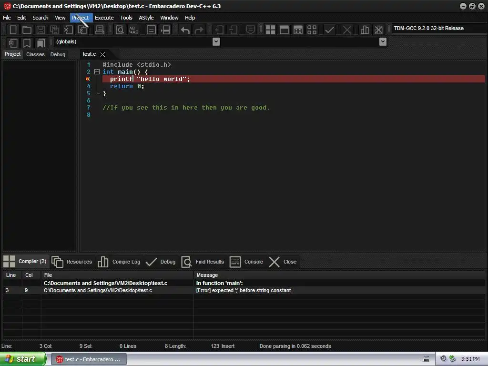488x366 pixels.
Task: Open the Resources bottom tab
Action: pos(72,262)
